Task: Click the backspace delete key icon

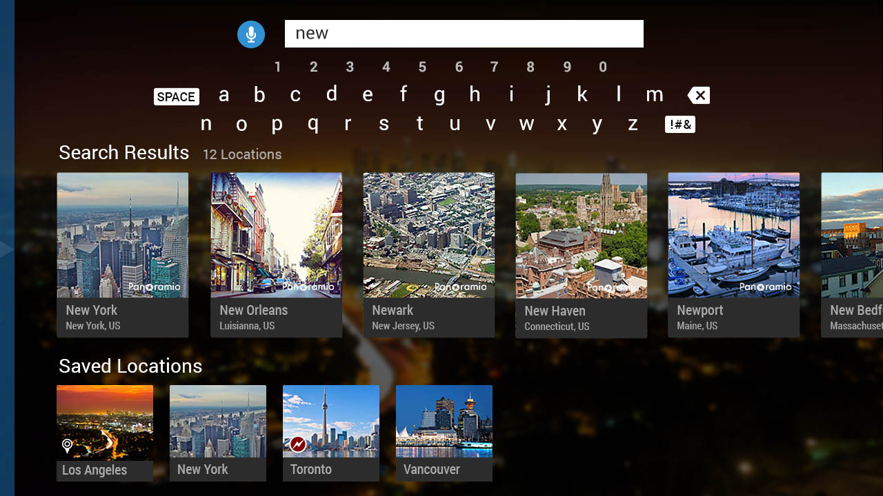Action: click(699, 95)
